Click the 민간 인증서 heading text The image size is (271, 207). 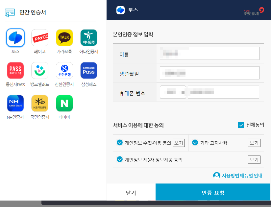click(x=33, y=12)
